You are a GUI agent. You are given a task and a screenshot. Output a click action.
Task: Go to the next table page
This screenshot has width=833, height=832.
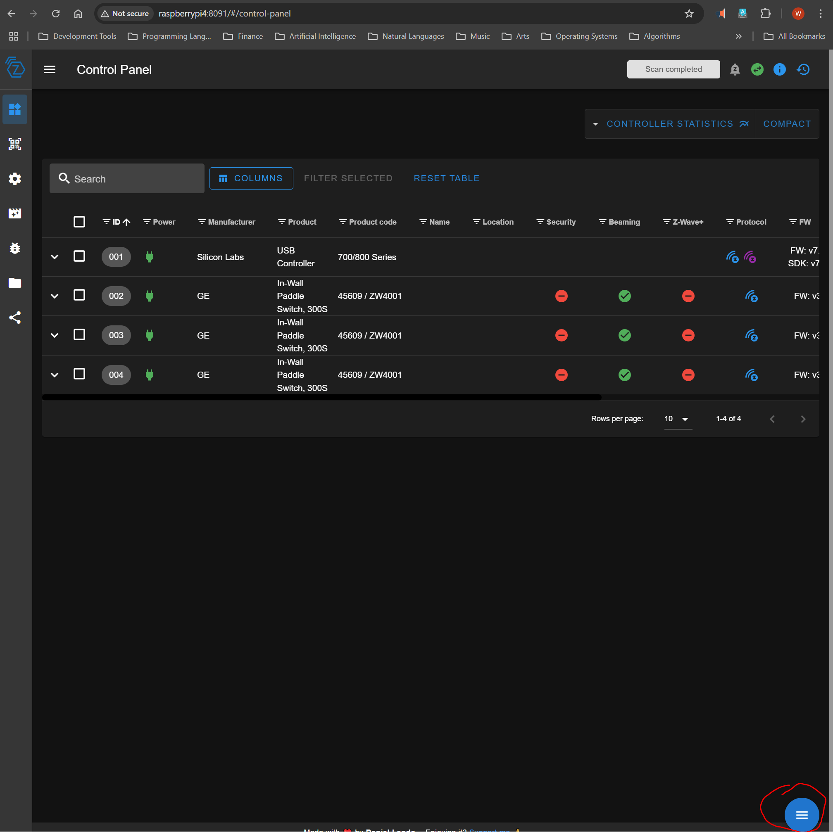click(803, 419)
